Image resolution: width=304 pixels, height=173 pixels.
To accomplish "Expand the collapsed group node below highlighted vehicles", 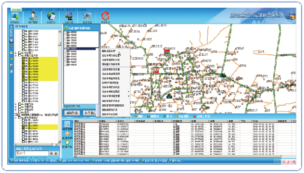I will (16, 104).
